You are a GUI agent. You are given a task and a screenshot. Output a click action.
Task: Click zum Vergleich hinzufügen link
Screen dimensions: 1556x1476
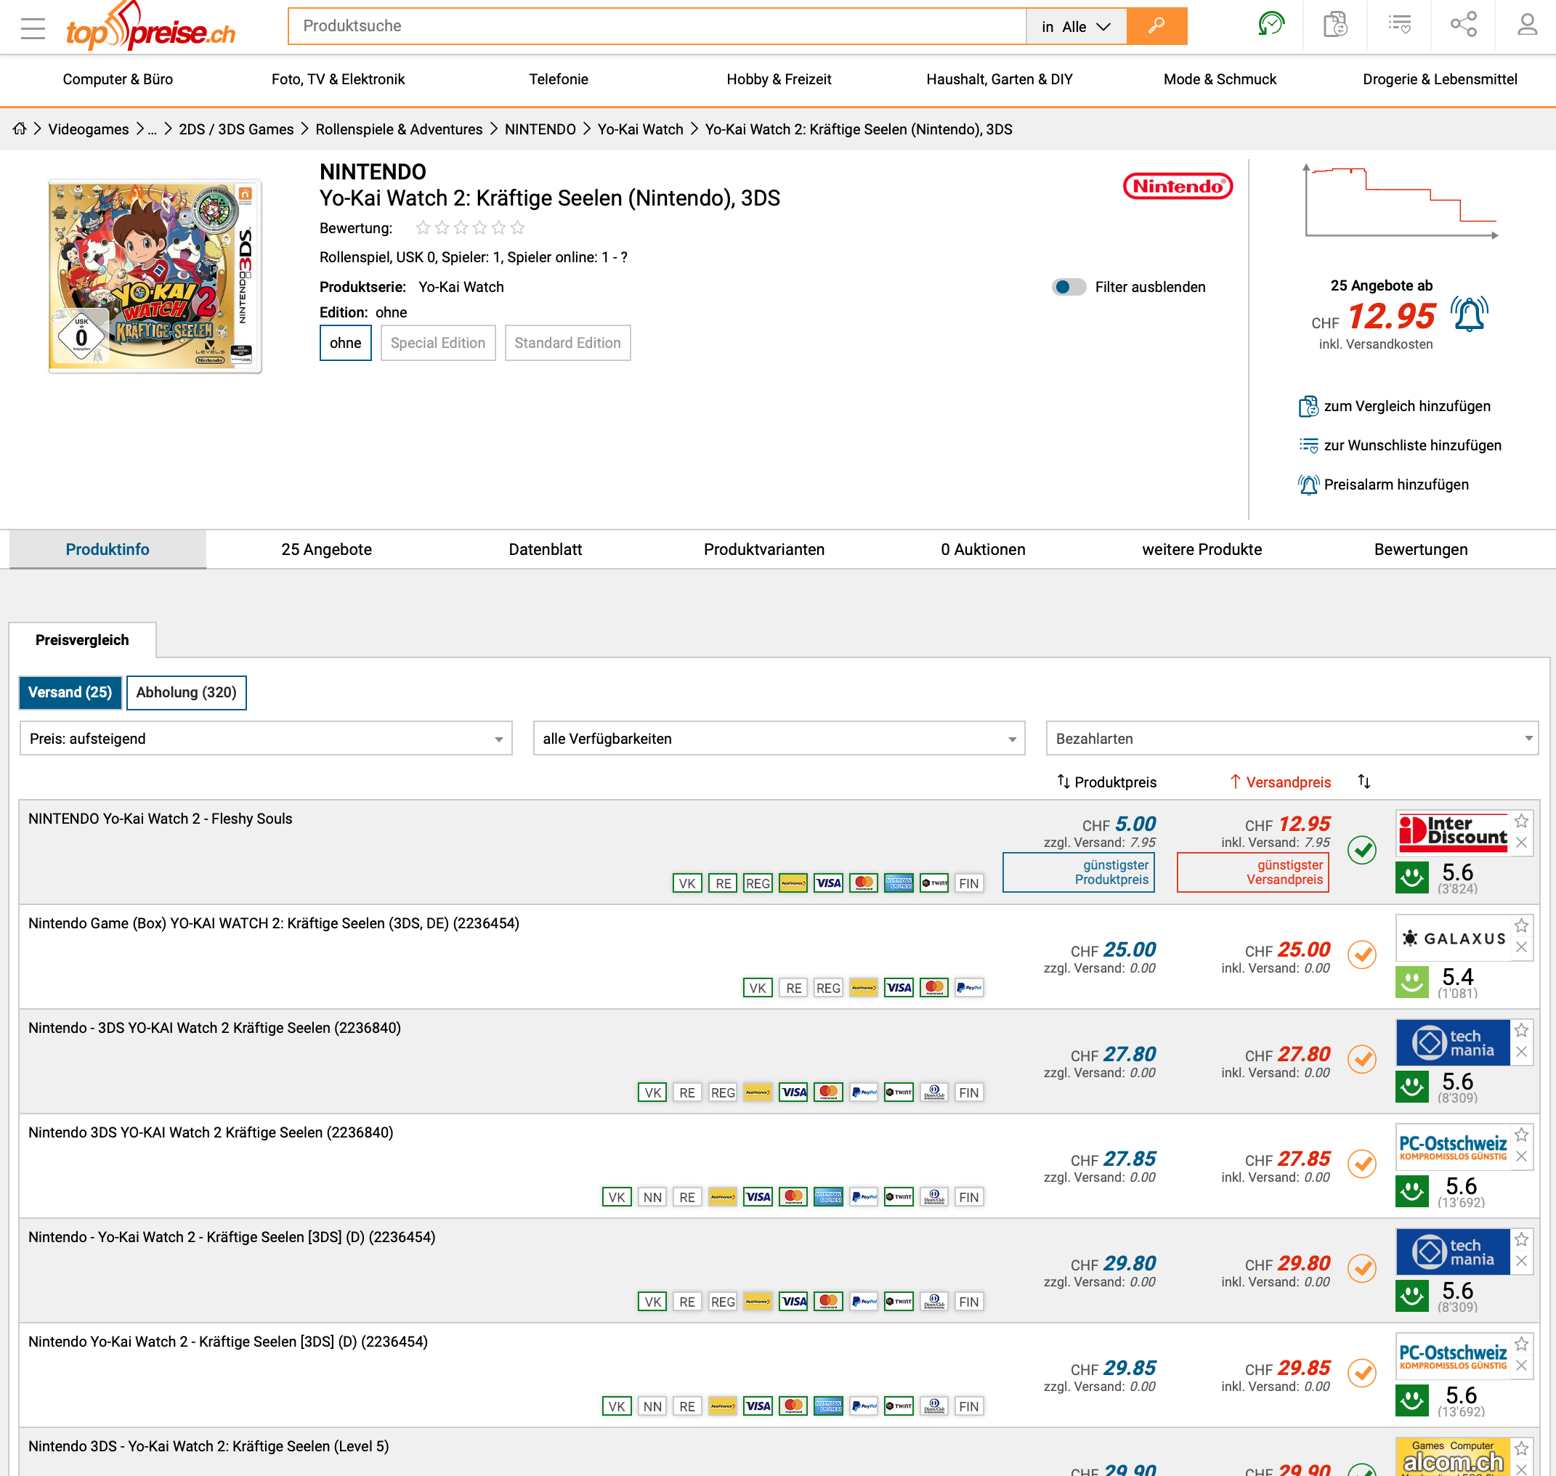point(1406,406)
